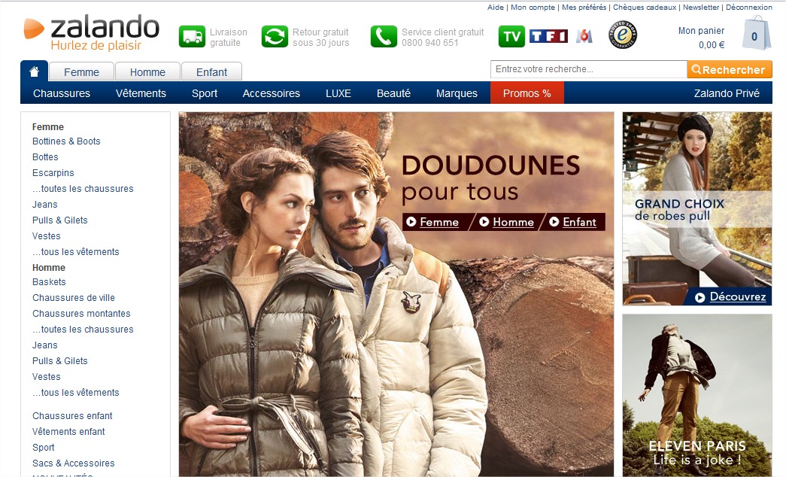Open Mon panier link
786x477 pixels.
701,31
